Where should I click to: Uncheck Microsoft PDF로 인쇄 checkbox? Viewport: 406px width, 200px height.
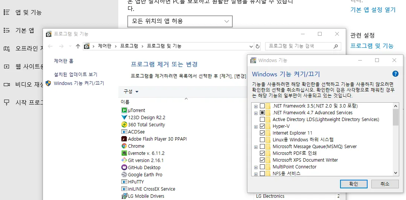click(x=262, y=153)
